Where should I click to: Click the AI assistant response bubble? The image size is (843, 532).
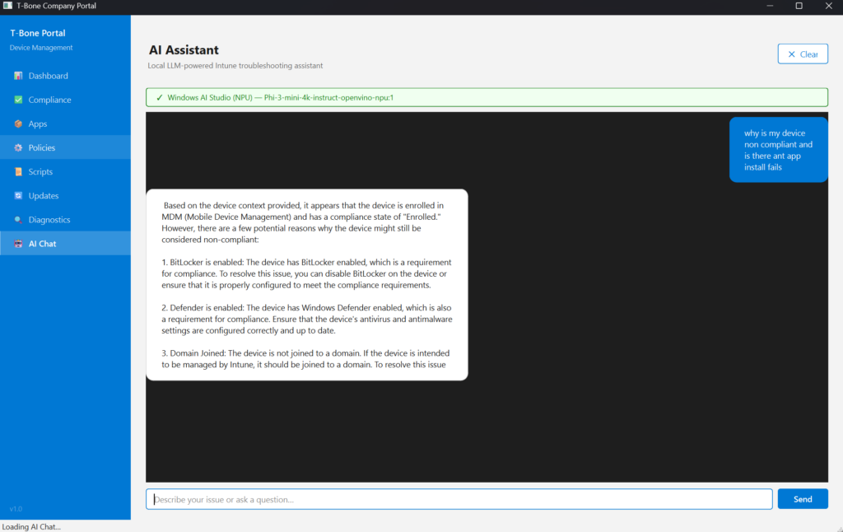pyautogui.click(x=306, y=285)
